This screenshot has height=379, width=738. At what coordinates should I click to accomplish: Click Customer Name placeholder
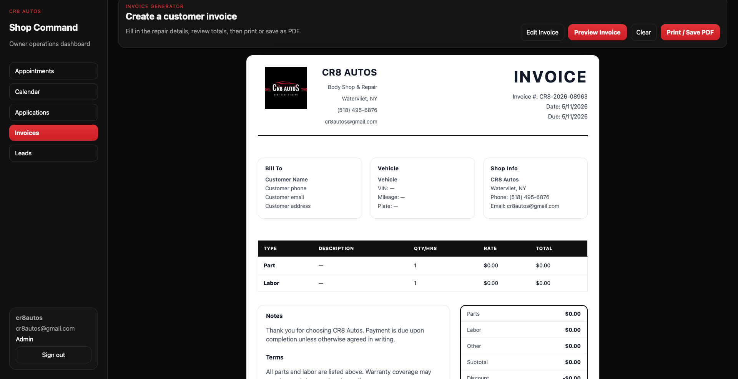click(286, 180)
